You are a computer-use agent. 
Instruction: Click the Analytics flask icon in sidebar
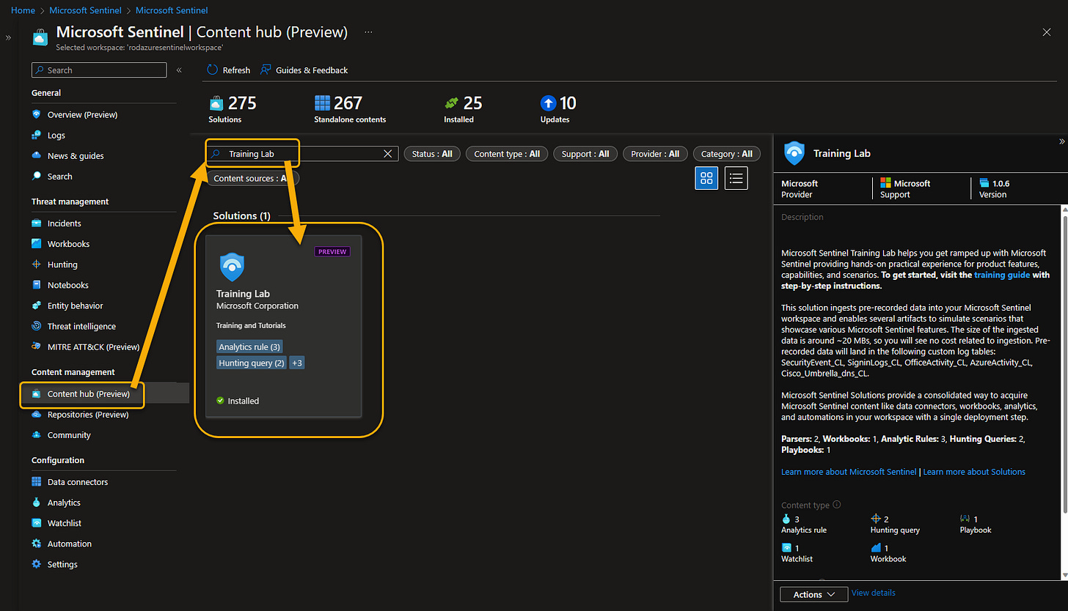(37, 502)
